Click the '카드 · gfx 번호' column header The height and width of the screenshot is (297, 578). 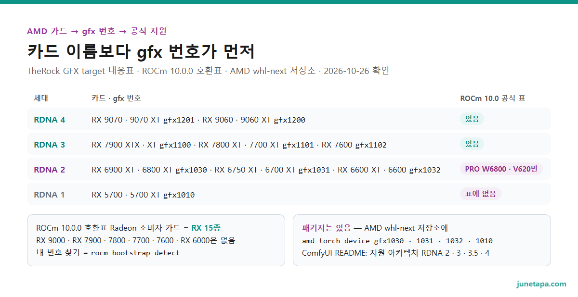pos(116,99)
